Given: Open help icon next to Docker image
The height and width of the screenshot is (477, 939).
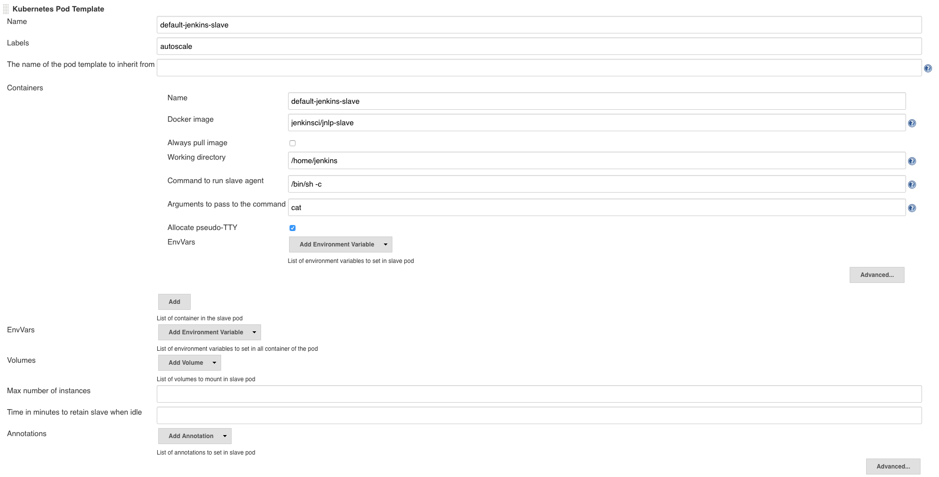Looking at the screenshot, I should click(x=912, y=123).
